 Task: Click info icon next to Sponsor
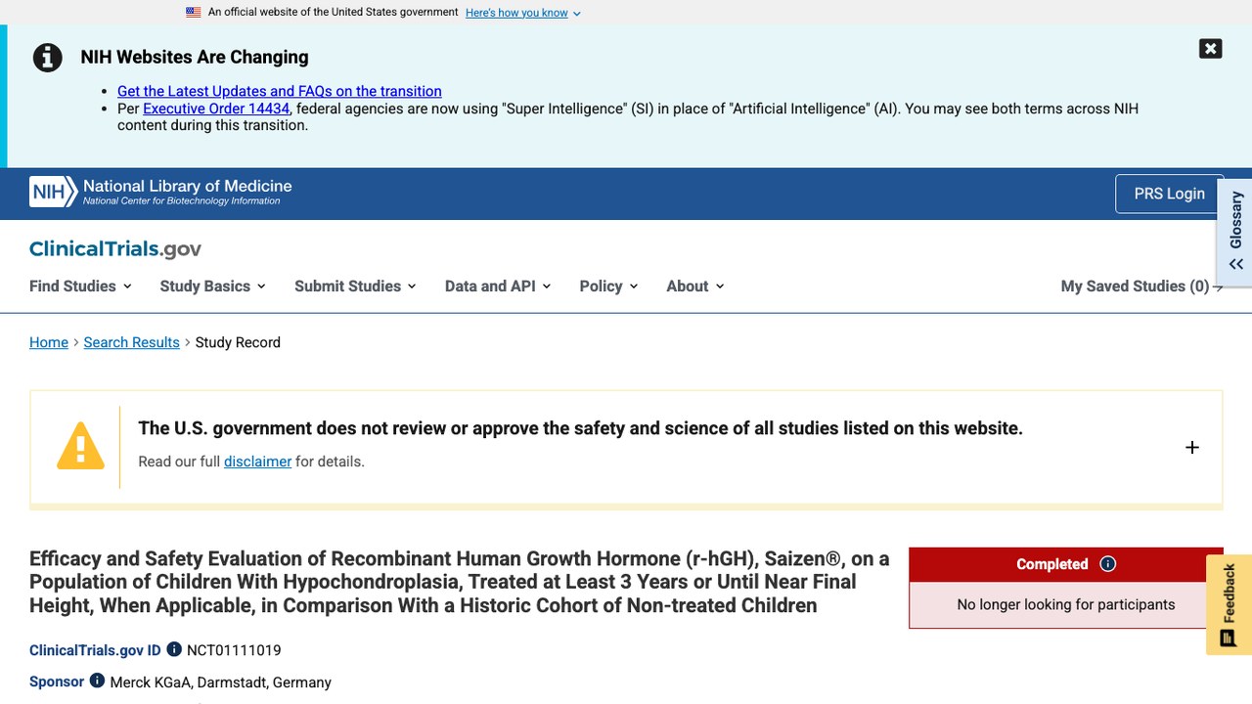(x=97, y=681)
